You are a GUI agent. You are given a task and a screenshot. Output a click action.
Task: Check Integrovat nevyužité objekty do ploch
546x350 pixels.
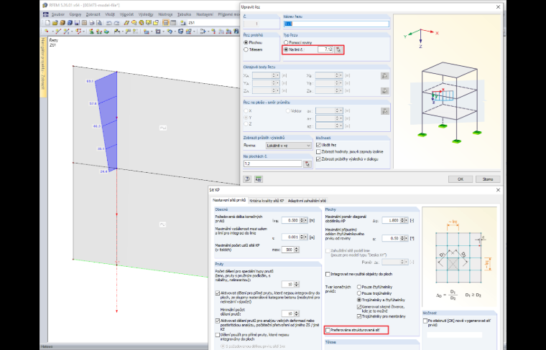pyautogui.click(x=328, y=274)
